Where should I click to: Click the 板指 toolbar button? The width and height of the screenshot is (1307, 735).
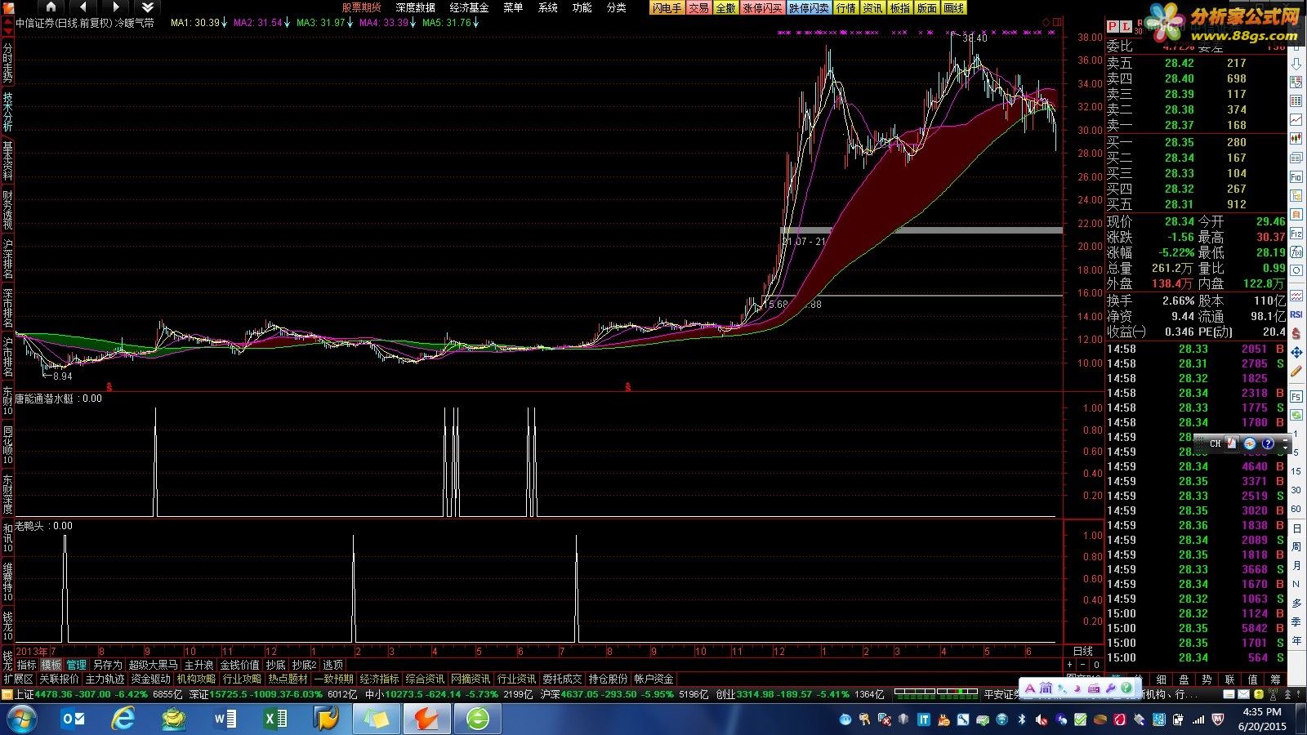click(x=899, y=8)
